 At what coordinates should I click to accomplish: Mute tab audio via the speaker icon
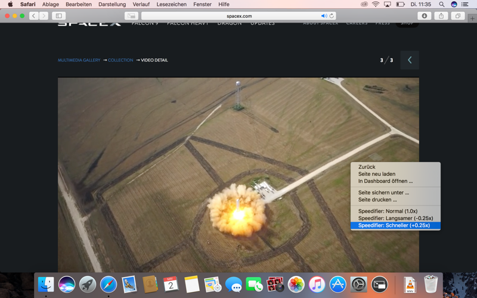point(324,16)
